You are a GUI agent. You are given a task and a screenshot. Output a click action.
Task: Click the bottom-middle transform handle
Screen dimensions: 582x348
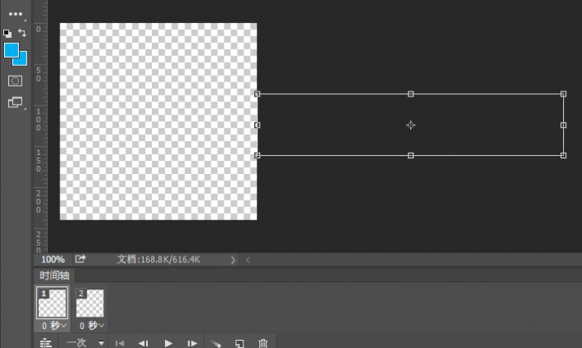coord(410,155)
